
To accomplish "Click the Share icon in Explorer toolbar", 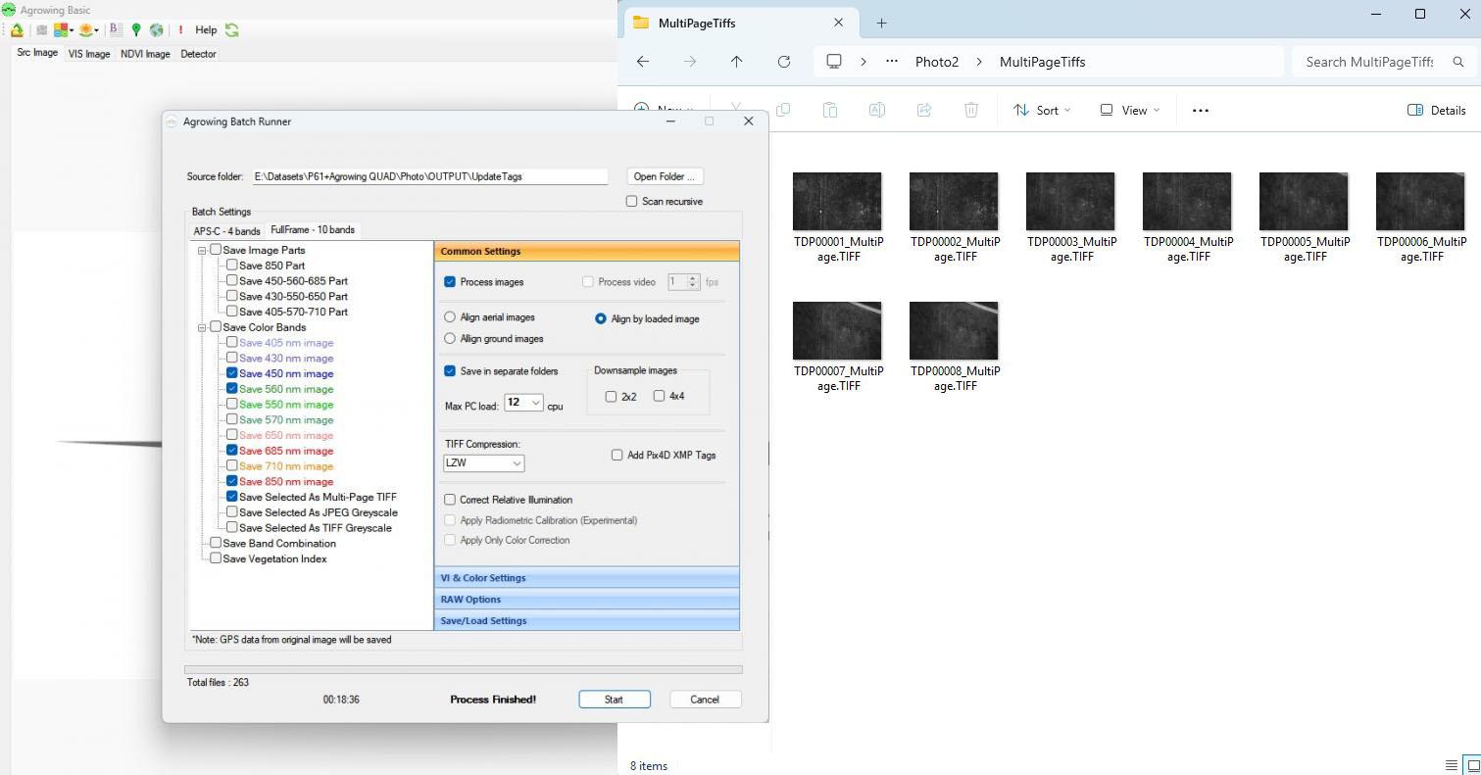I will pos(923,111).
